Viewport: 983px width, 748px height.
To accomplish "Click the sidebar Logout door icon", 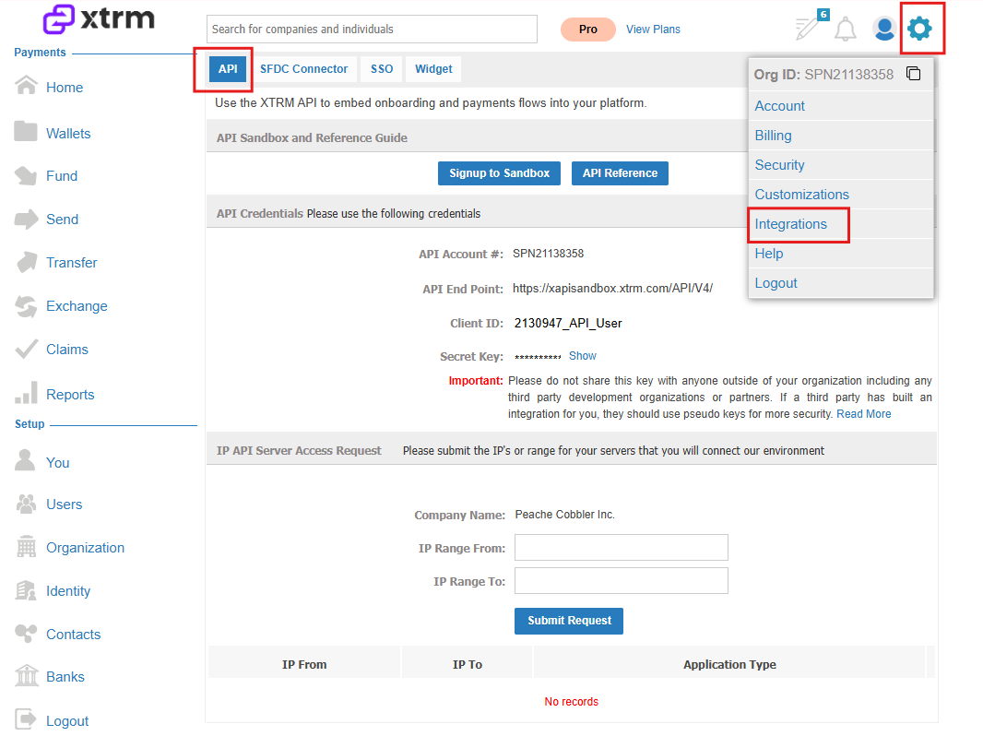I will [x=26, y=719].
